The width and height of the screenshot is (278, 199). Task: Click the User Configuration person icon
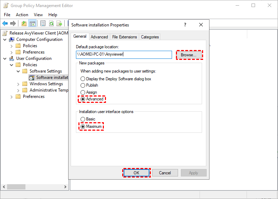click(12, 58)
